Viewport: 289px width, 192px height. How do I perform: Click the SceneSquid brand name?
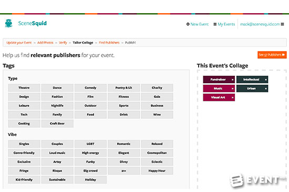[x=33, y=23]
